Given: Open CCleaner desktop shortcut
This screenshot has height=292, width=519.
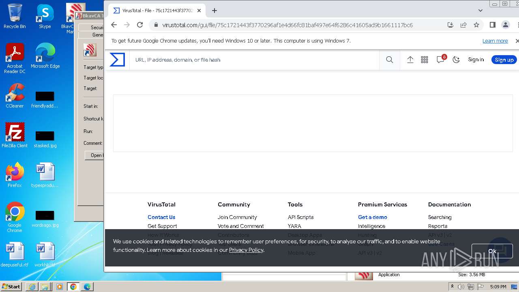Looking at the screenshot, I should coord(15,96).
